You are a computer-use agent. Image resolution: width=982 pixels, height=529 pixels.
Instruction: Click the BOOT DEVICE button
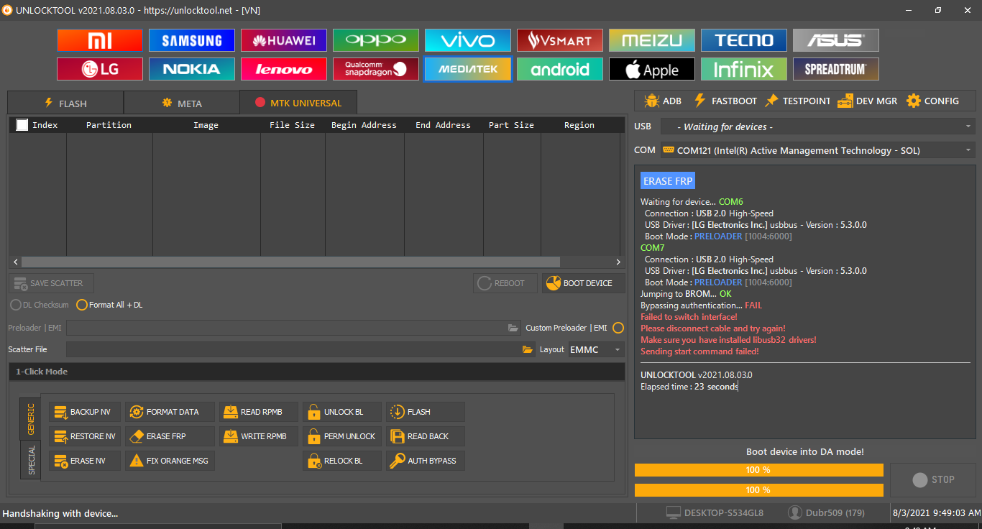[583, 283]
